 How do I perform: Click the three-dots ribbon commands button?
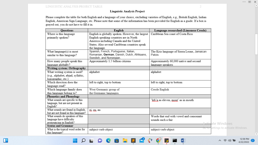click(244, 2)
